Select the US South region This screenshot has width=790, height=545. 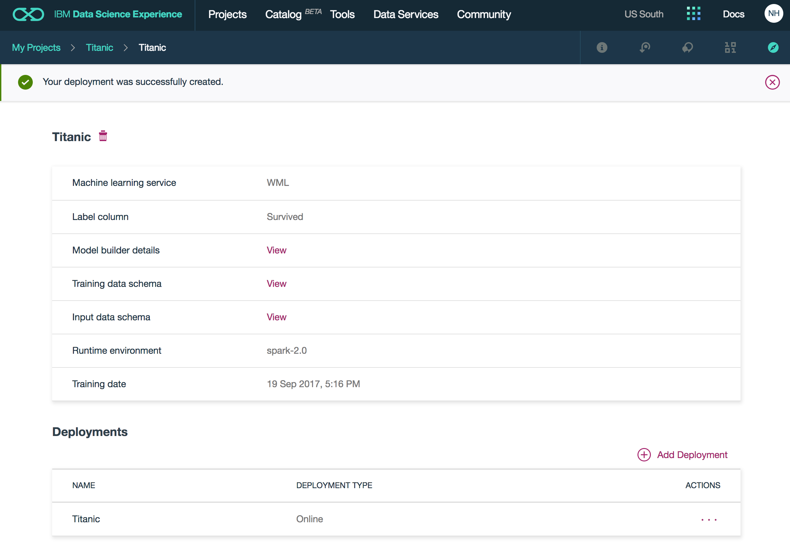644,14
